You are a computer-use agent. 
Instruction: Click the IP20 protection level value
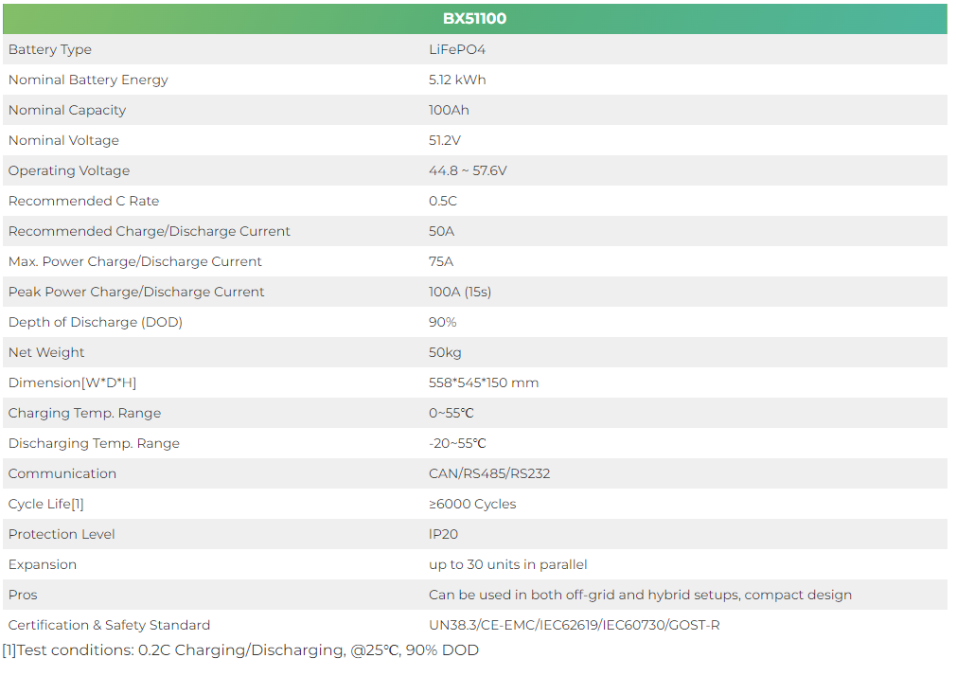(x=444, y=534)
